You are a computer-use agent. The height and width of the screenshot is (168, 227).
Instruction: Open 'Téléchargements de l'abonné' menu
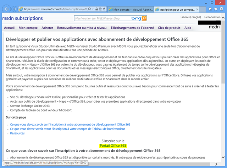click(x=132, y=28)
